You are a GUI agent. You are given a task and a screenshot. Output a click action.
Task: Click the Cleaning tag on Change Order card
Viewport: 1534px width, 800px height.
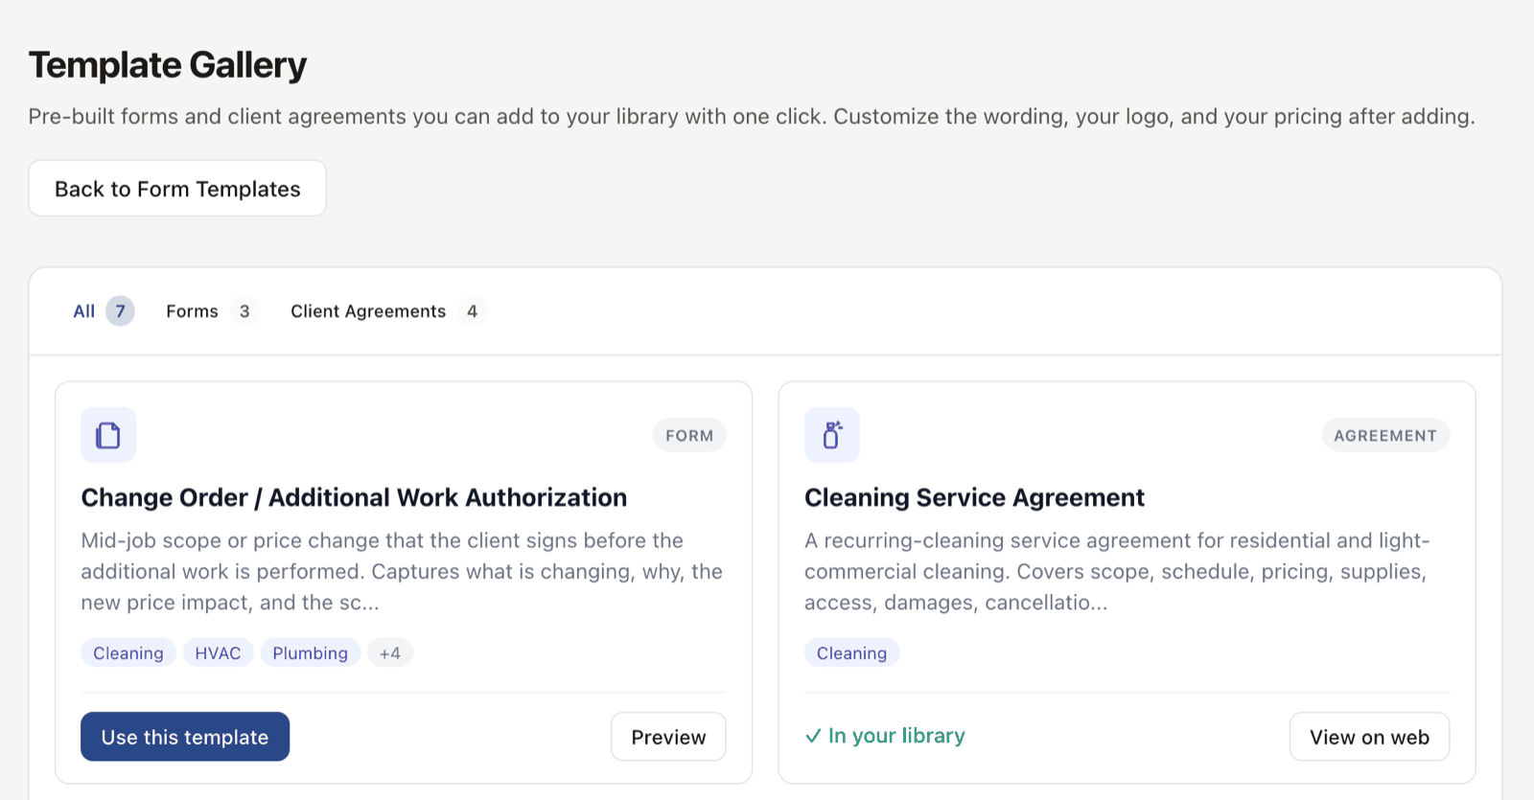[128, 653]
